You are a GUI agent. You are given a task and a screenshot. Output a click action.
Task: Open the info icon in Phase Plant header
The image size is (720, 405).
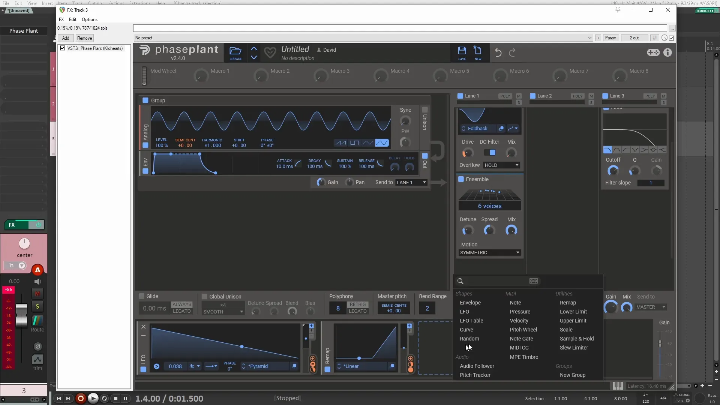coord(667,52)
